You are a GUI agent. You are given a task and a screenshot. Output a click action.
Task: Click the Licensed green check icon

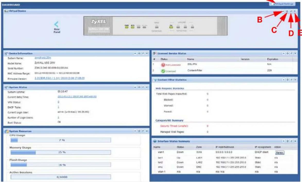click(163, 71)
